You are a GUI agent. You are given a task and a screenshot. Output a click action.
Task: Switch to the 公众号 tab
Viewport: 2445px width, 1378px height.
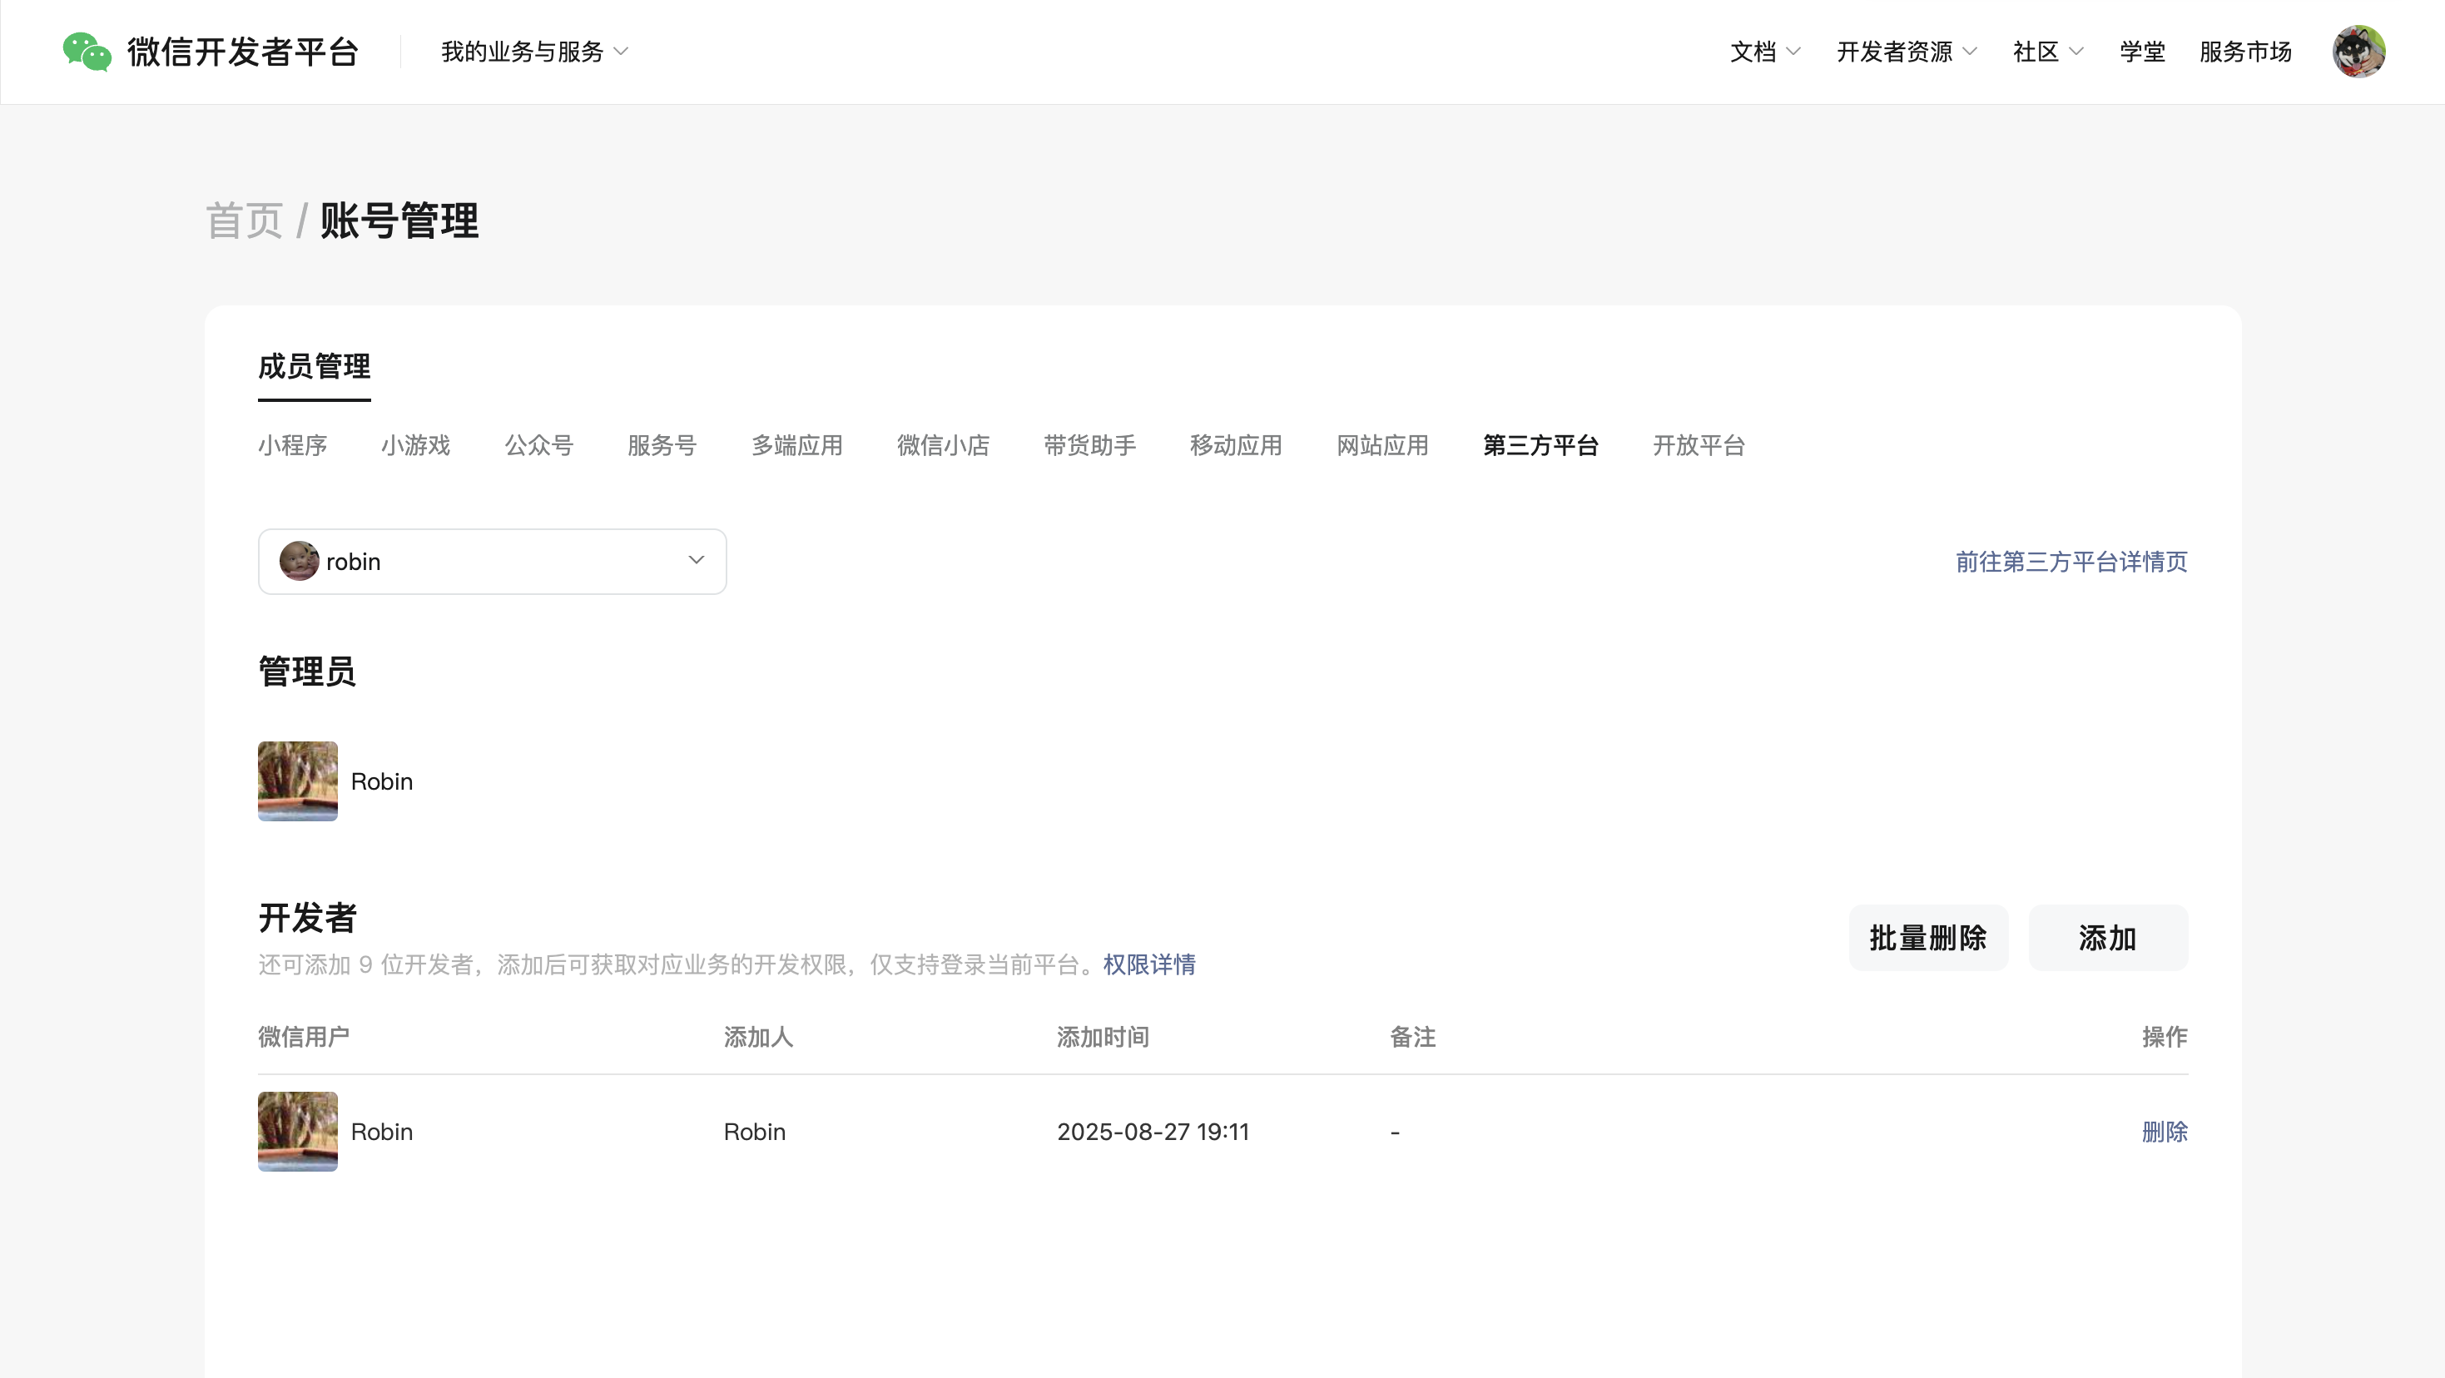[x=539, y=445]
